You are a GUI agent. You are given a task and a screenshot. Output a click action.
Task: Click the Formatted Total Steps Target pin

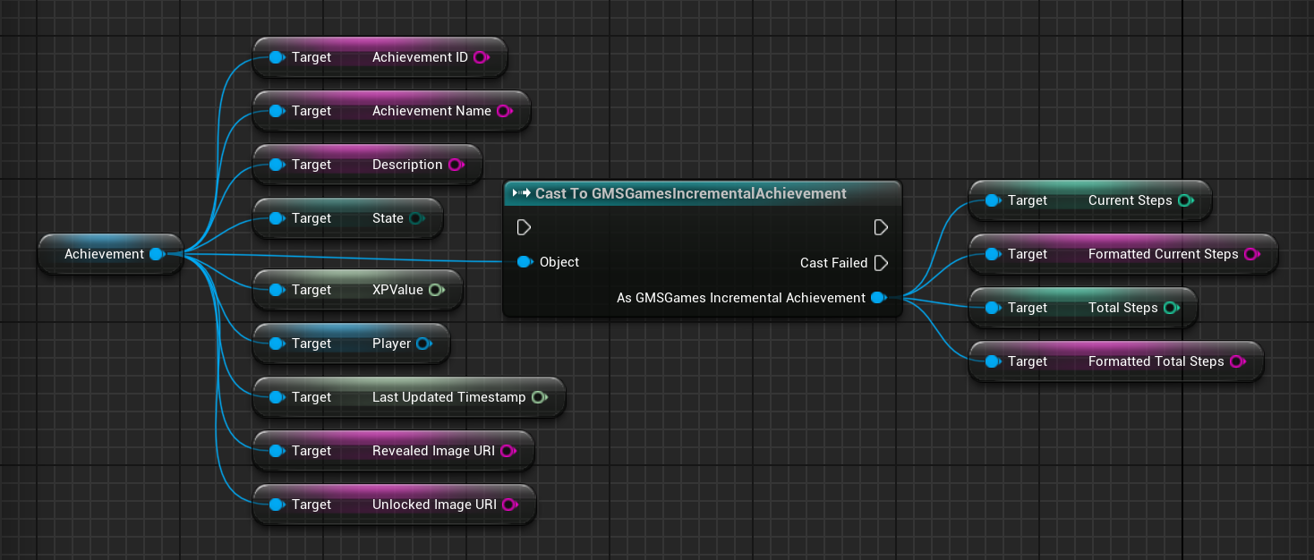tap(992, 361)
